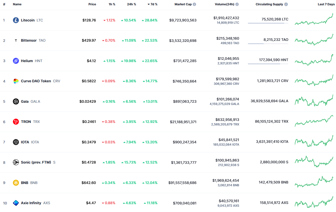336x212 pixels.
Task: Click the BNB yellow logo icon
Action: click(16, 183)
